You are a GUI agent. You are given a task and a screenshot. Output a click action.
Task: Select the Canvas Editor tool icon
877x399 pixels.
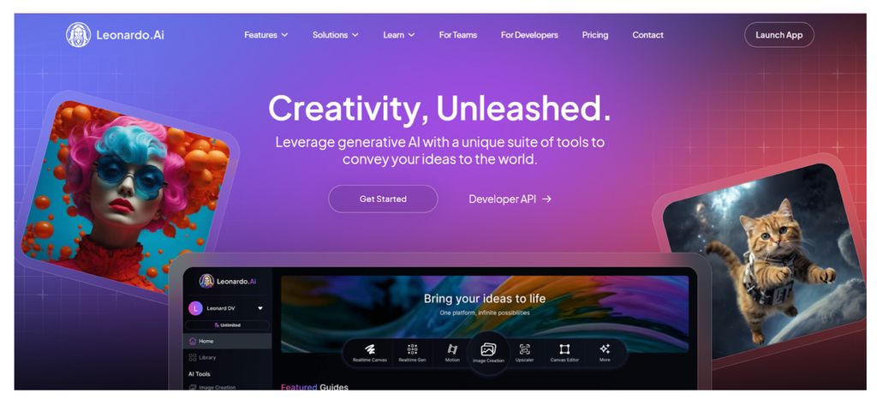564,350
